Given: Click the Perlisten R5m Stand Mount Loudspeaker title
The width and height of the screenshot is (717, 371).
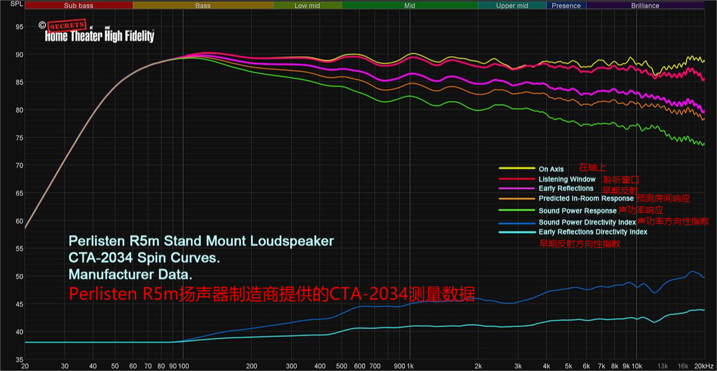Looking at the screenshot, I should tap(201, 242).
